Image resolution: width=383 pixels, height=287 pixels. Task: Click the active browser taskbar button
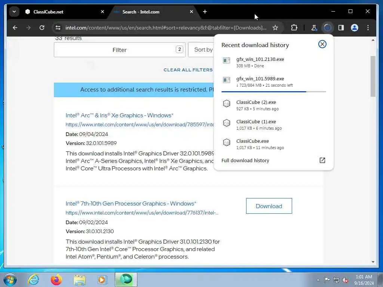point(126,280)
